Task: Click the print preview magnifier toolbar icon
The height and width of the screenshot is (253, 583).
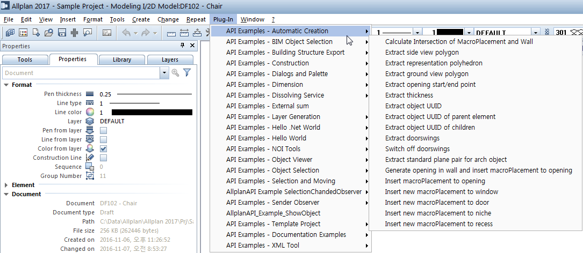Action: point(88,33)
